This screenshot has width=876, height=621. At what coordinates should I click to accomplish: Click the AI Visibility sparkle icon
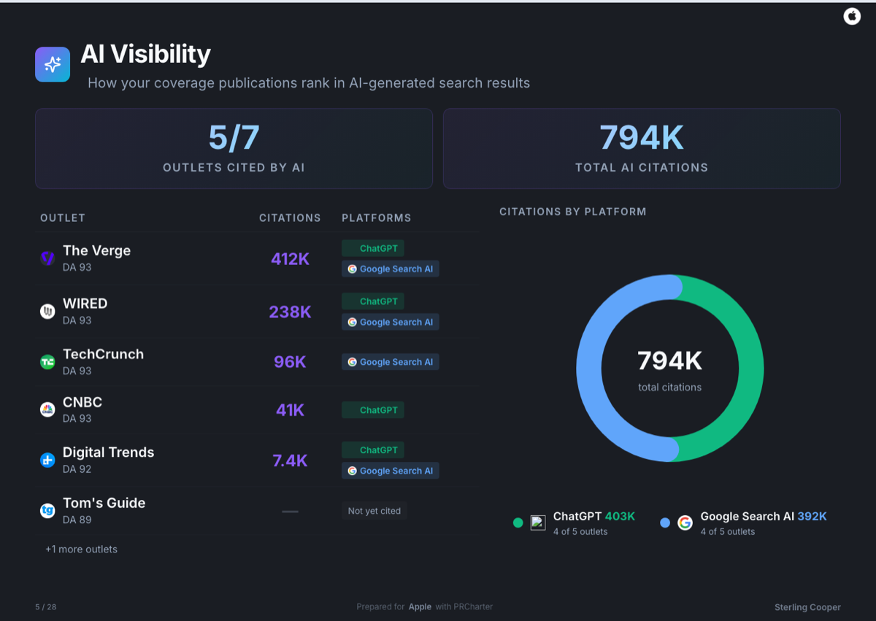(x=53, y=64)
